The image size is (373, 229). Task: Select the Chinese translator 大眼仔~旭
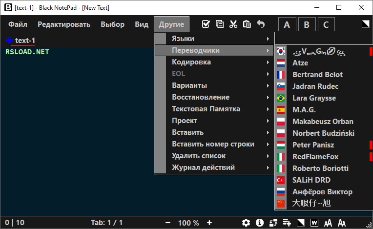(324, 203)
